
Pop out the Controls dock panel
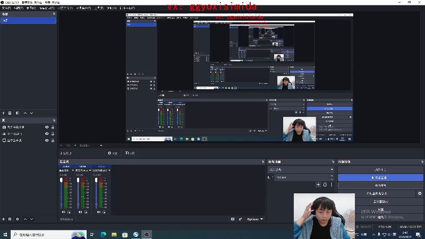tap(422, 162)
